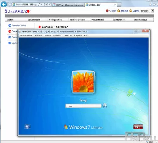Image resolution: width=158 pixels, height=143 pixels.
Task: Open Virtual Media menu in iKVM Viewer
Action: point(26,36)
